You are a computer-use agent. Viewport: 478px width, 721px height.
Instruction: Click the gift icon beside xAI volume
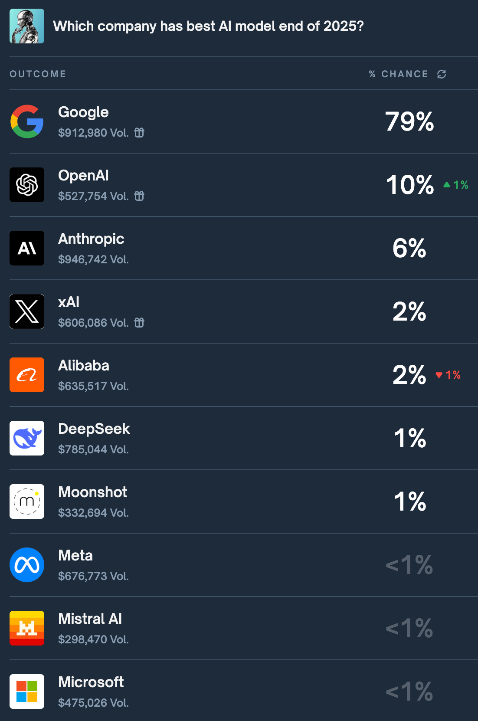[x=139, y=323]
